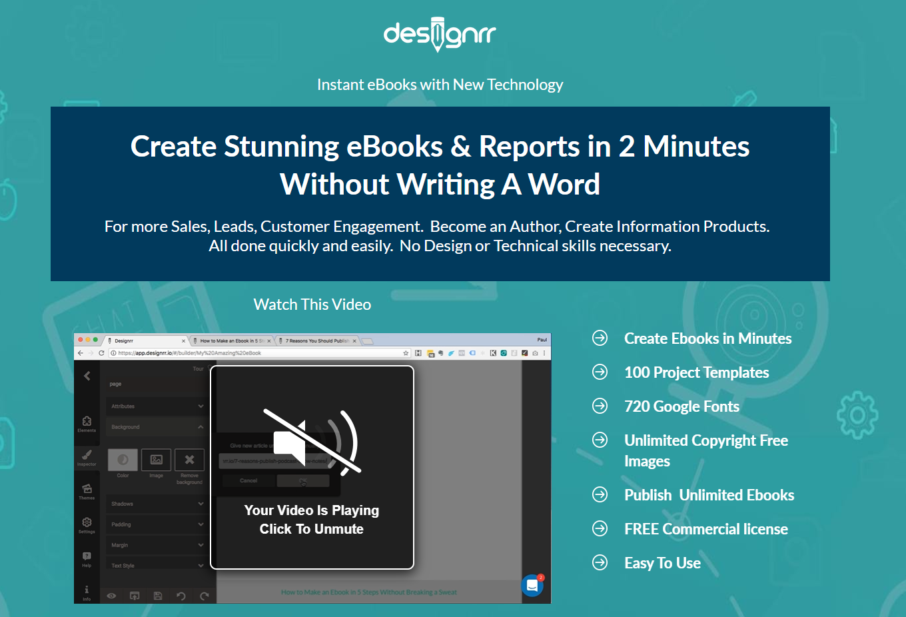Choose Image background option in video
The image size is (906, 617).
(157, 460)
